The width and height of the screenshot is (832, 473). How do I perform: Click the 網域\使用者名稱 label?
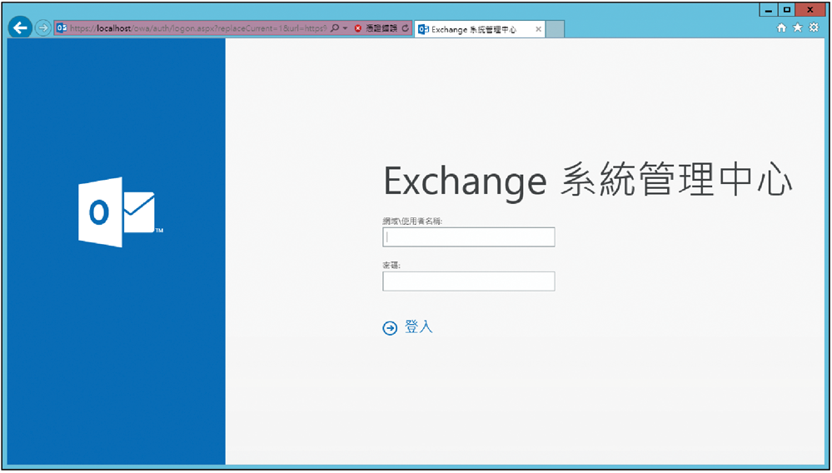point(412,222)
